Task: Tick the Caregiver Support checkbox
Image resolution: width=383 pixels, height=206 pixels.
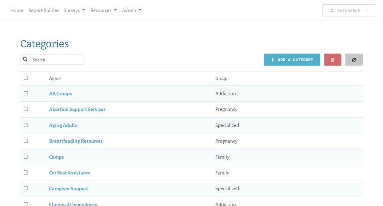Action: click(x=26, y=188)
